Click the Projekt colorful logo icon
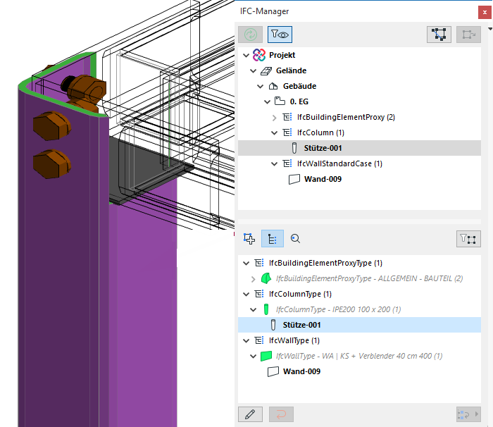This screenshot has height=427, width=493. coord(259,55)
